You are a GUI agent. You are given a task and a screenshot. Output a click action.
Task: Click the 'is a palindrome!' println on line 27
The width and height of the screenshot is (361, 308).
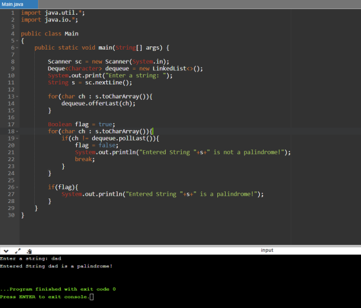click(162, 195)
